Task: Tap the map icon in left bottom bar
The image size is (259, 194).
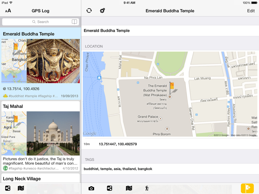Action: [21, 188]
